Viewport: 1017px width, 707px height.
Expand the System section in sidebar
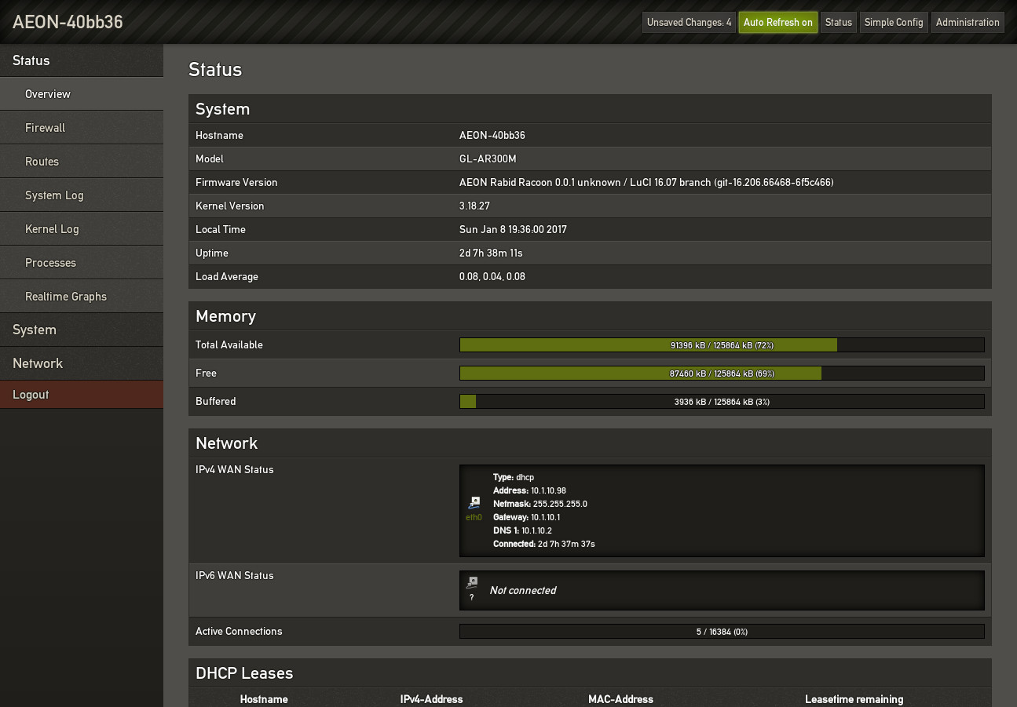[35, 330]
